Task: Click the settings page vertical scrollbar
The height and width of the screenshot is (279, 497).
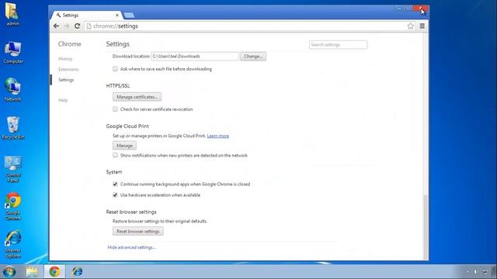Action: click(426, 226)
